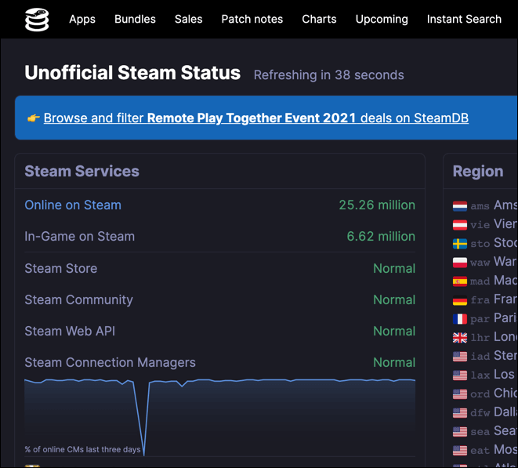This screenshot has height=468, width=518.
Task: Click the Austria flag beside vie
Action: (x=460, y=225)
